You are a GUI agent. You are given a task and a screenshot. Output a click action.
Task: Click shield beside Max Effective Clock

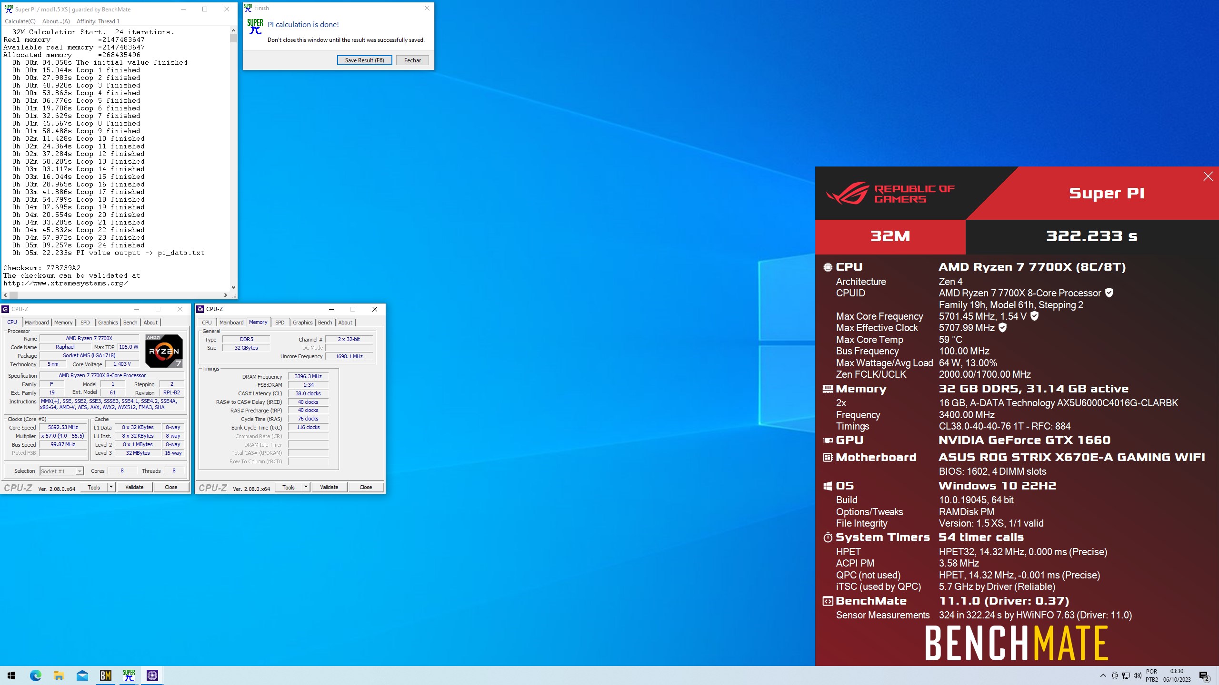click(x=1002, y=328)
